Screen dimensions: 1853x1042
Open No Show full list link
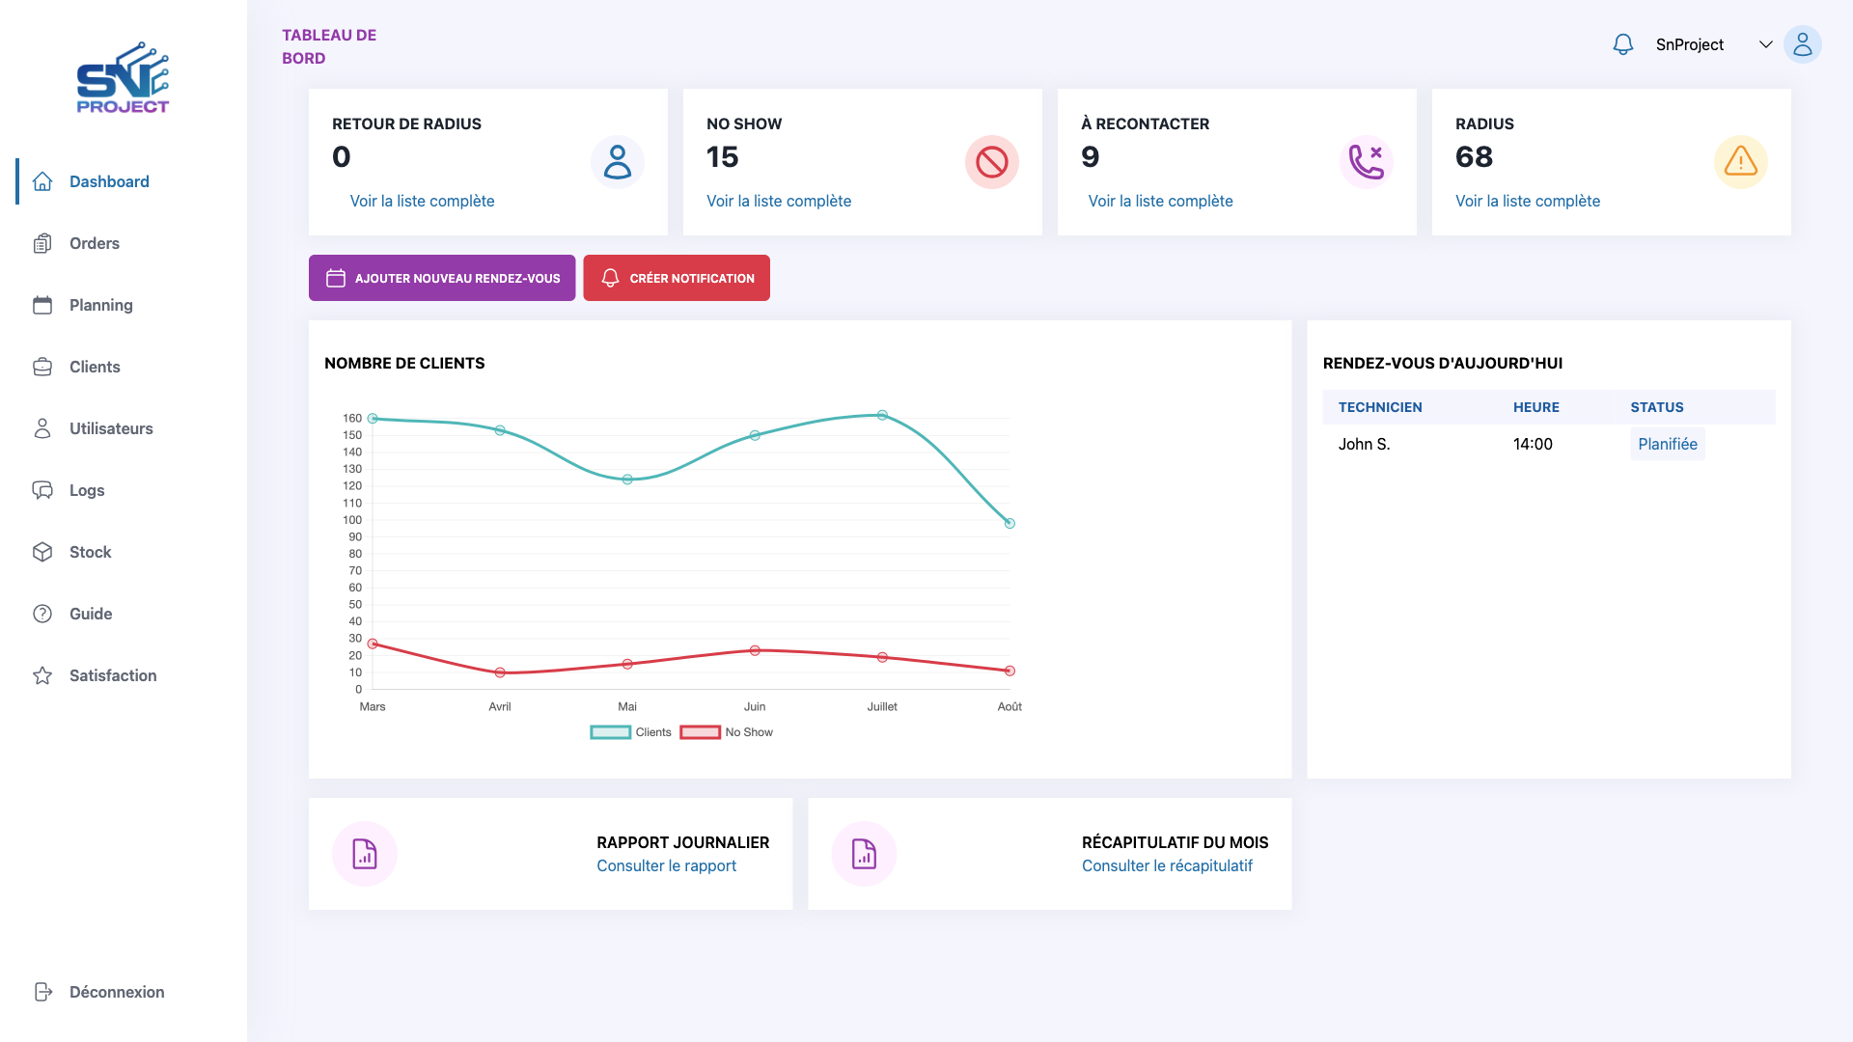(x=779, y=201)
